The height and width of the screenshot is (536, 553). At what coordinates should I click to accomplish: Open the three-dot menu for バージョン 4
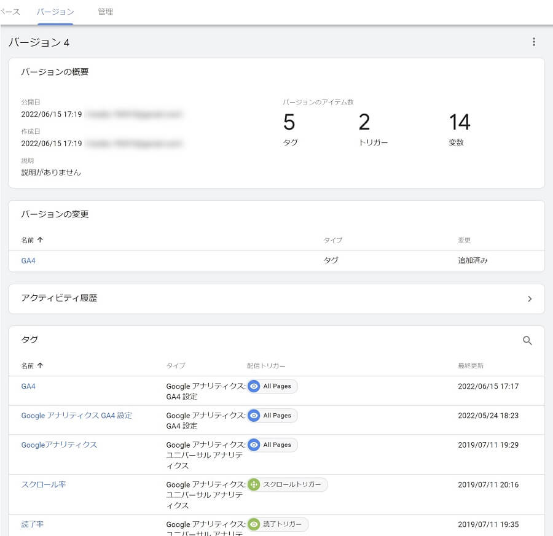click(x=533, y=42)
